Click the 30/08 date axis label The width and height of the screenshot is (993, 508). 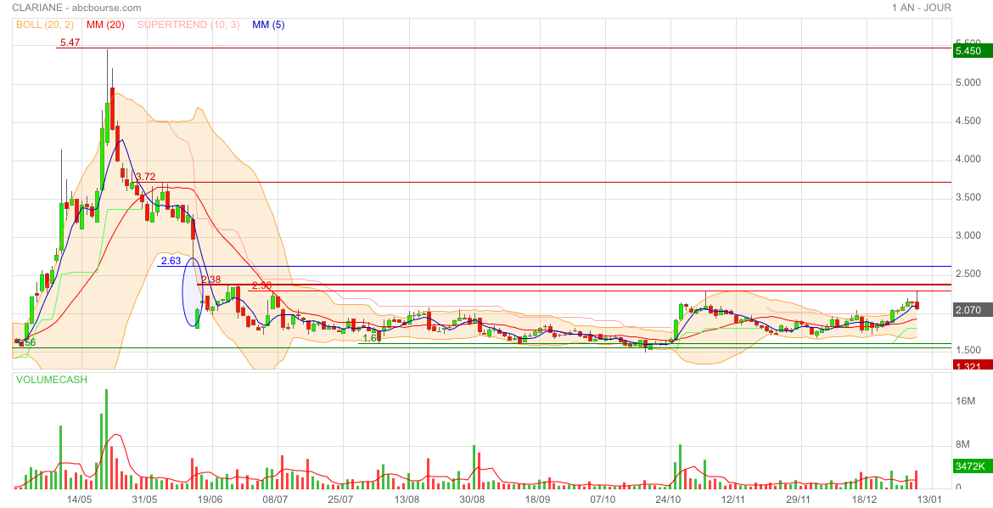pyautogui.click(x=472, y=500)
